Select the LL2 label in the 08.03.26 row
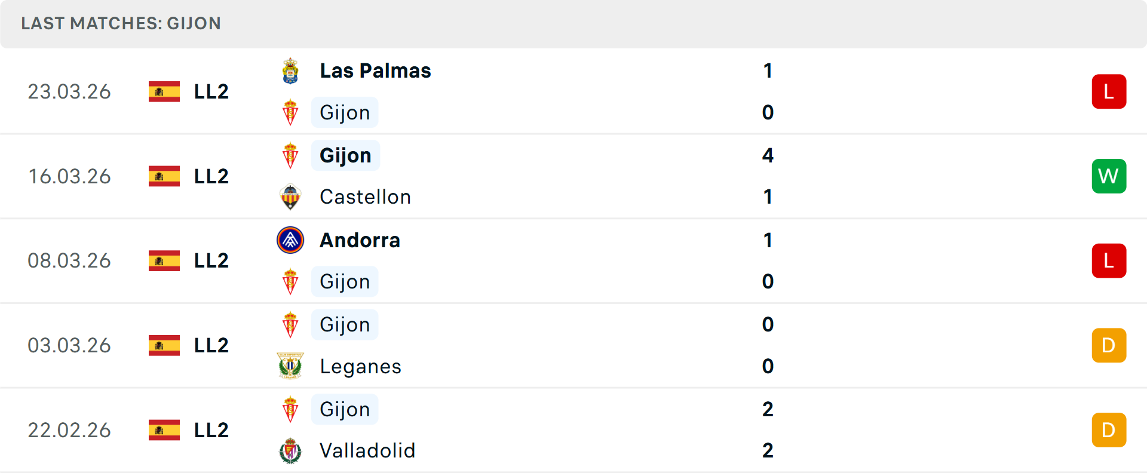Viewport: 1147px width, 473px height. click(210, 261)
